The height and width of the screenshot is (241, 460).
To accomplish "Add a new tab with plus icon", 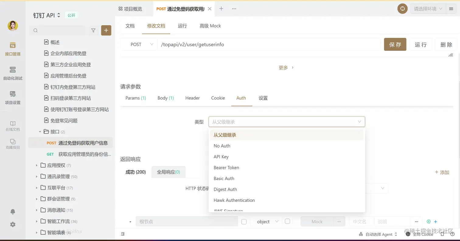I will point(221,9).
